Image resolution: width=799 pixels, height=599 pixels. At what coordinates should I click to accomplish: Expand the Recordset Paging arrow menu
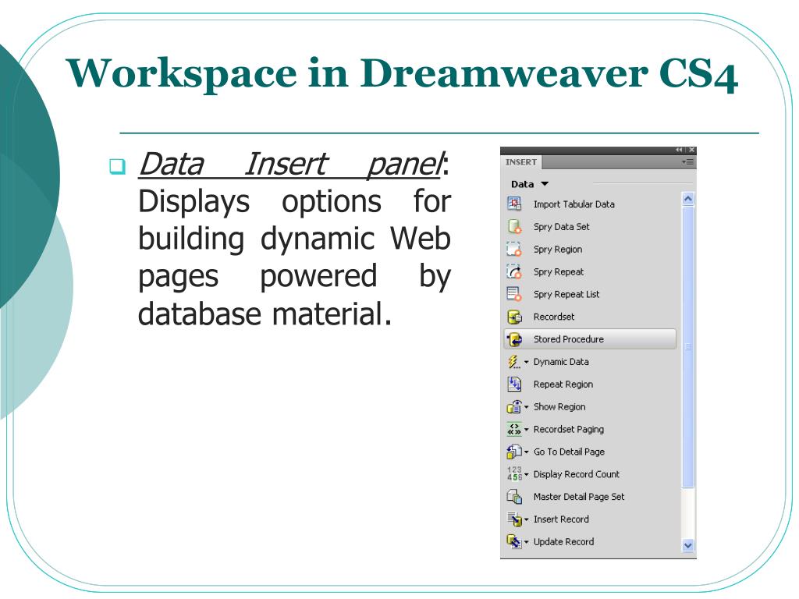(527, 430)
